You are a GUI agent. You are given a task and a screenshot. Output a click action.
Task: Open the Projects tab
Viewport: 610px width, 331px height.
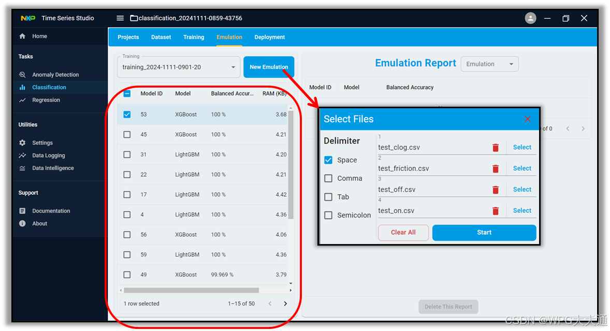coord(128,37)
